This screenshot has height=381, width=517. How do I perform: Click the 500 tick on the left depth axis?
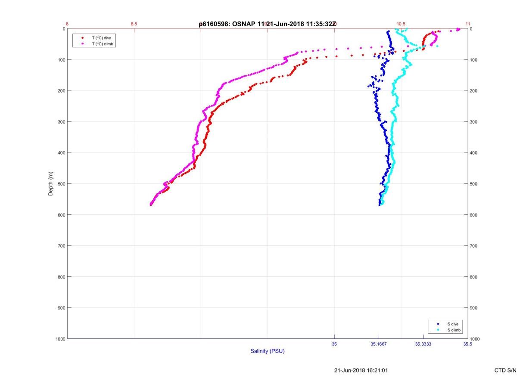tap(61, 184)
